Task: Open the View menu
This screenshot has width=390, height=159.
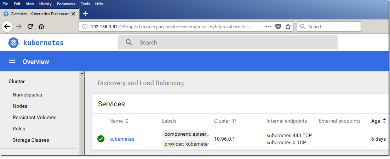Action: (30, 4)
